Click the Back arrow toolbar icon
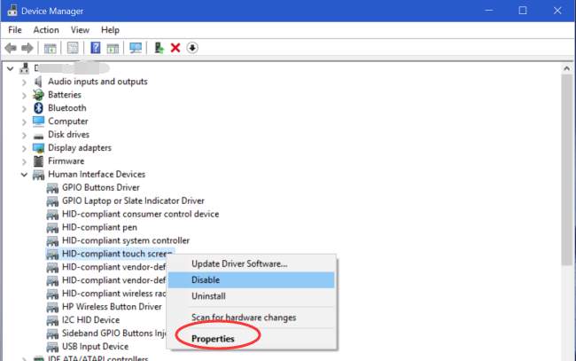 coord(11,48)
